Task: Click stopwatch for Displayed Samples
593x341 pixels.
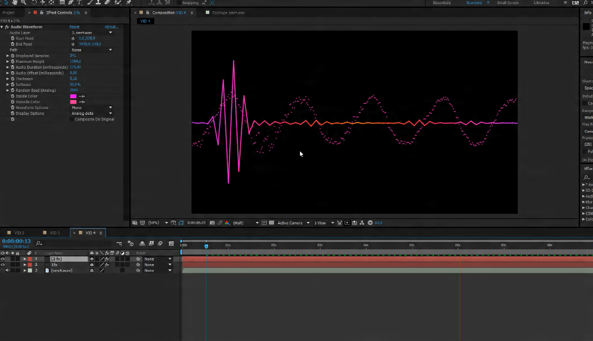Action: pyautogui.click(x=12, y=56)
